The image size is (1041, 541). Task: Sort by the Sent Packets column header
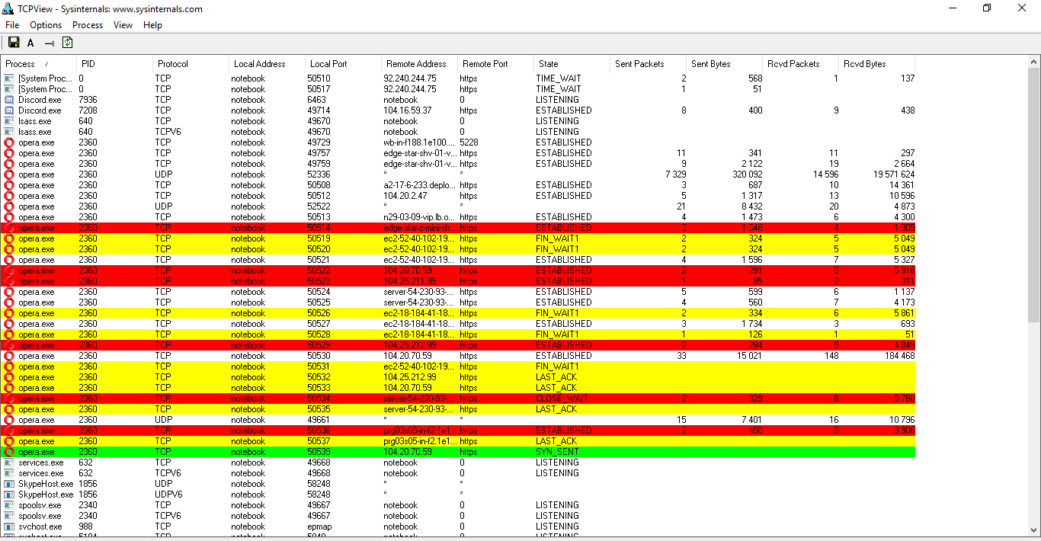(648, 64)
